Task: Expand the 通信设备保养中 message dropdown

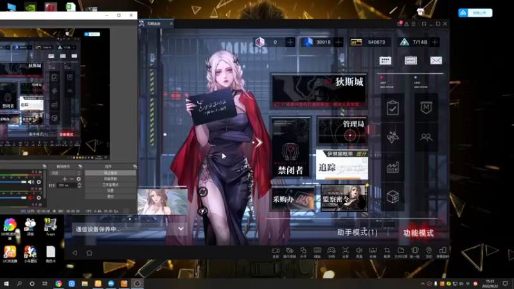Action: [181, 229]
